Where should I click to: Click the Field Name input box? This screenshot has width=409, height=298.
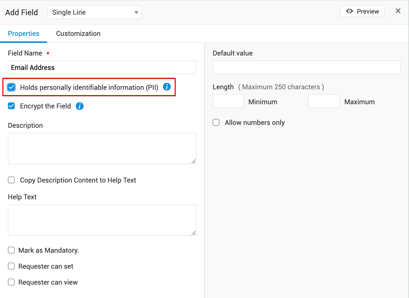102,68
